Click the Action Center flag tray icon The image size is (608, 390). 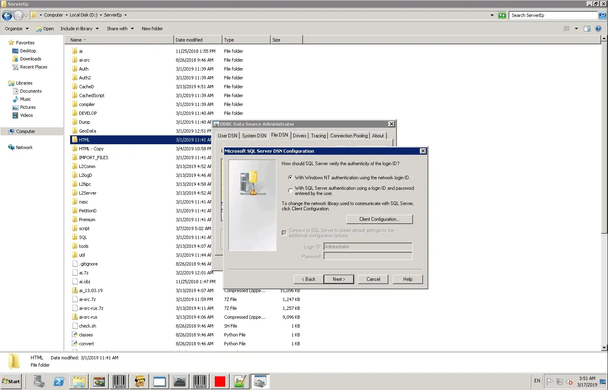pos(550,381)
